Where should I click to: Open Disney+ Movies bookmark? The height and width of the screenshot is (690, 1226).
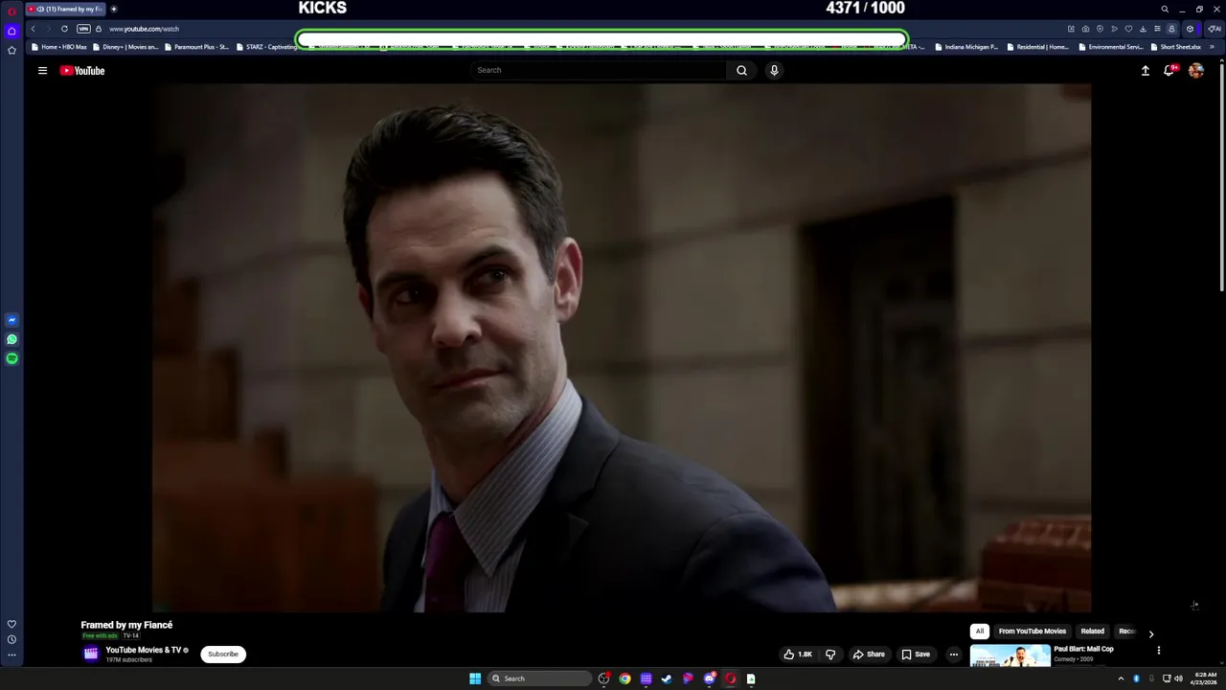125,47
